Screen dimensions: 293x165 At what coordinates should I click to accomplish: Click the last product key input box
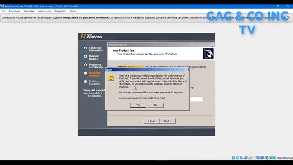196,99
